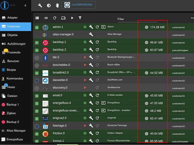Open Benutzer in the sidebar

pos(16,61)
